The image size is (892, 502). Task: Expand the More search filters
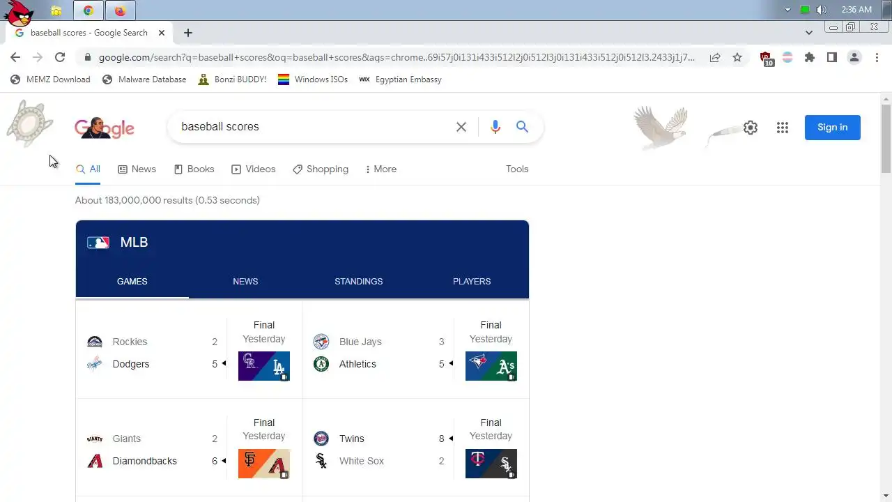[381, 169]
